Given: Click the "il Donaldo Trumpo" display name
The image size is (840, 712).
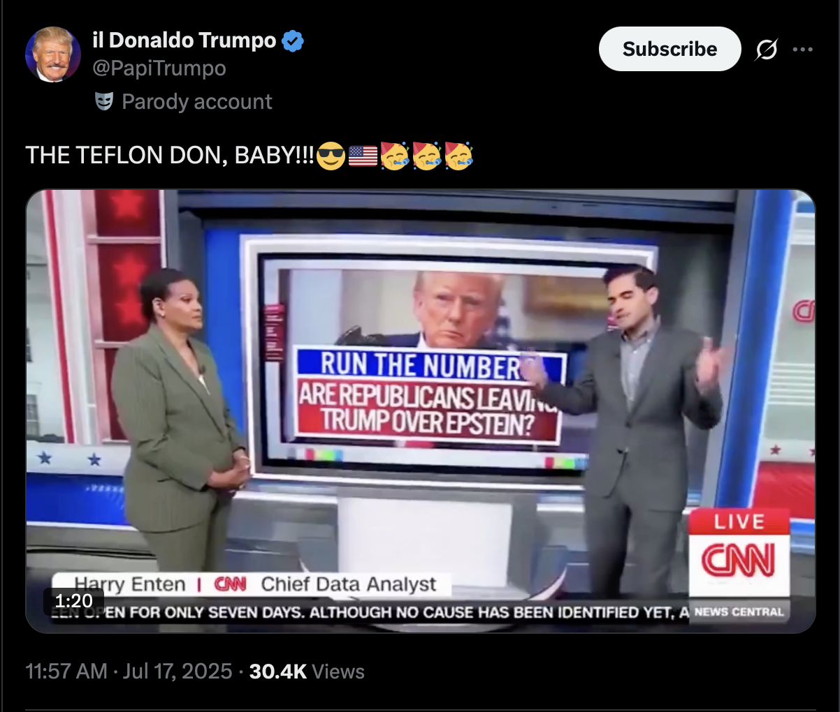Looking at the screenshot, I should click(x=184, y=40).
